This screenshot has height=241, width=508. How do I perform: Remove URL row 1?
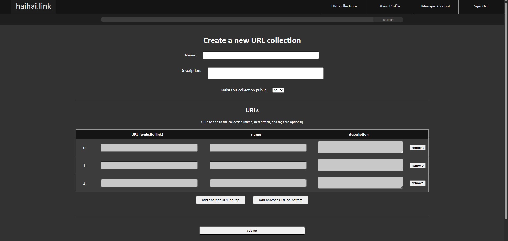417,166
